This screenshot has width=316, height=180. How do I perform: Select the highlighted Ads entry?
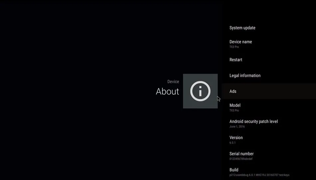click(x=269, y=91)
